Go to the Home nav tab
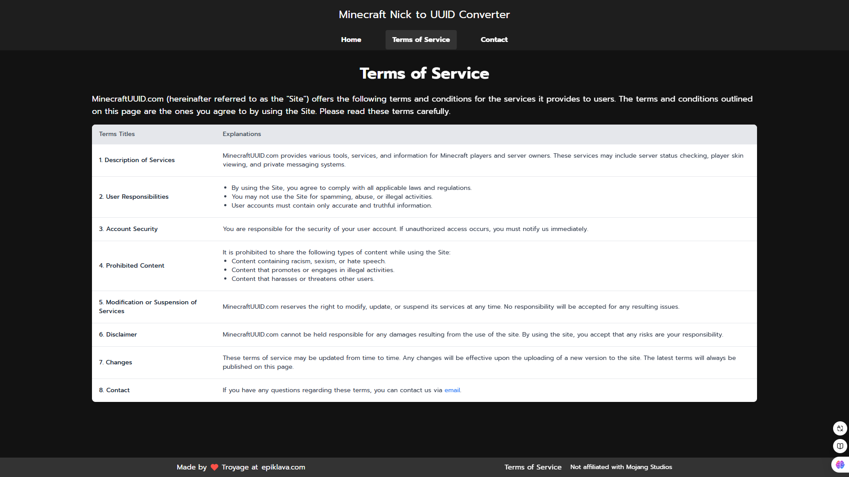 (351, 40)
